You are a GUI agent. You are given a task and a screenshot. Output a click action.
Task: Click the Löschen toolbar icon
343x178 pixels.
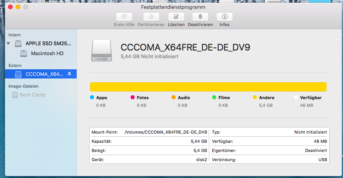pyautogui.click(x=176, y=17)
